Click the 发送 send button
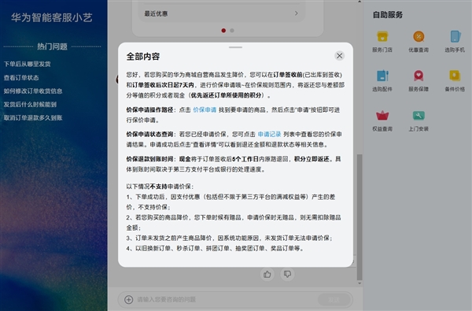This screenshot has height=311, width=472. coord(334,299)
